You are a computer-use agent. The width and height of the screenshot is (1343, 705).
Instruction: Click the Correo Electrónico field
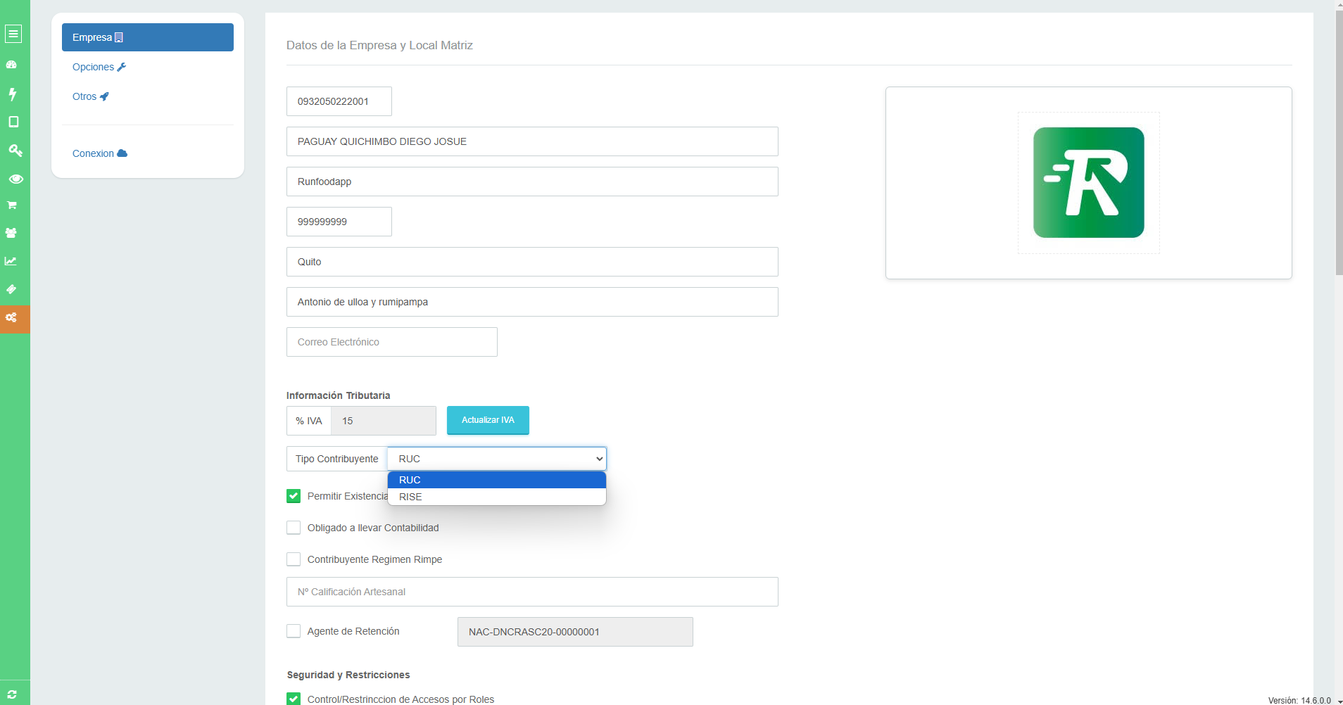click(392, 342)
